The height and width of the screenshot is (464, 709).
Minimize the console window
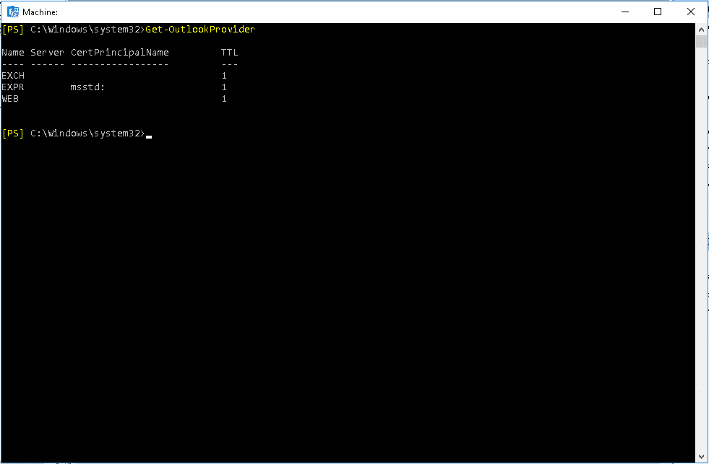tap(625, 12)
